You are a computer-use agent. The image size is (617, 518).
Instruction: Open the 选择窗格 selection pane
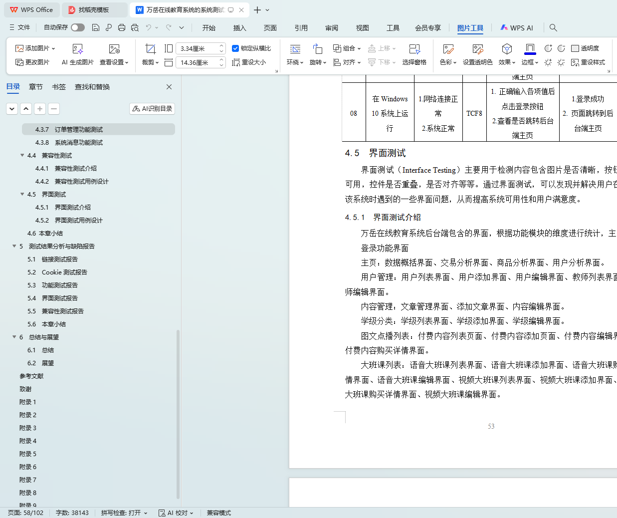tap(414, 49)
